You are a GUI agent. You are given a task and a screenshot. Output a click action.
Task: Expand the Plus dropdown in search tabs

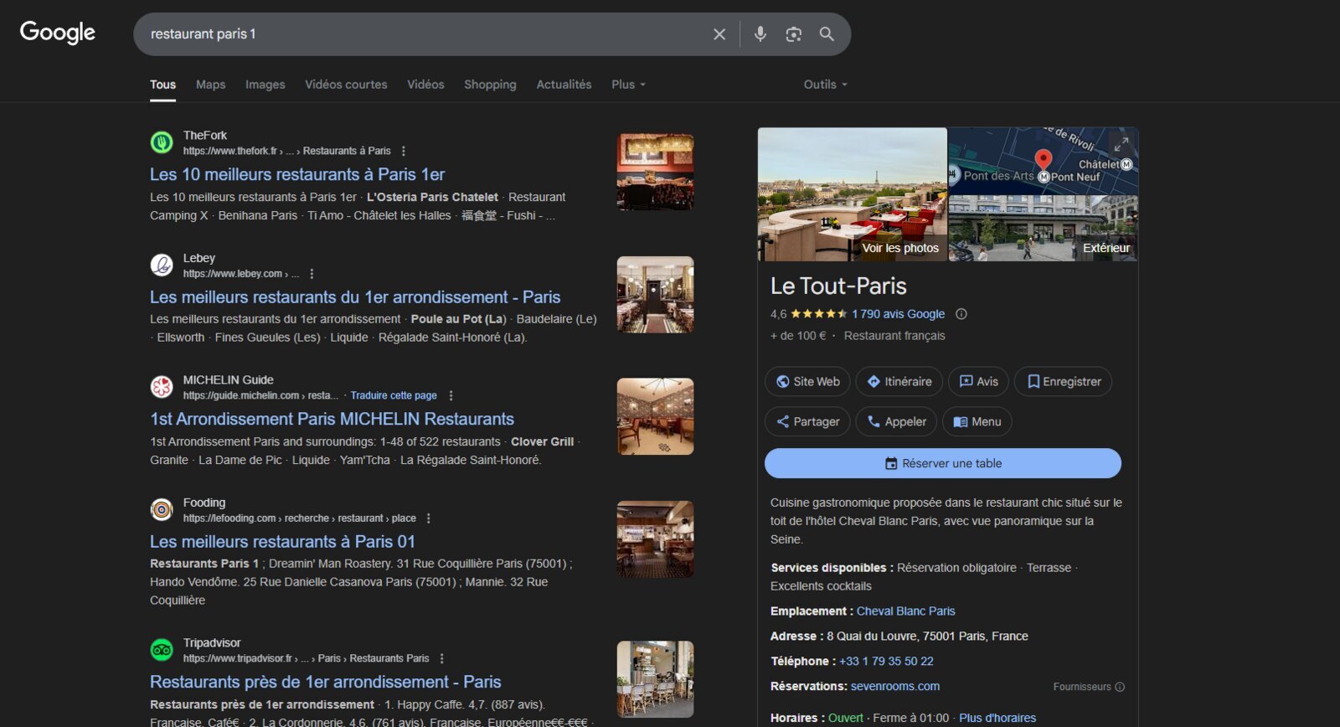pos(628,85)
